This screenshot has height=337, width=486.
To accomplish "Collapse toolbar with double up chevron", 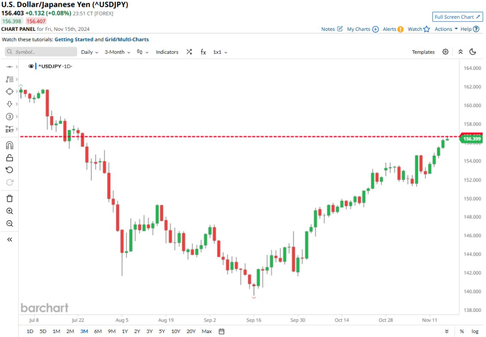I will 460,52.
